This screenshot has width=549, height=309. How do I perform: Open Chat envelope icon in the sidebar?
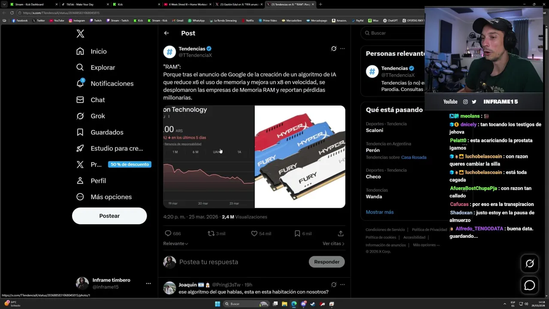(80, 100)
